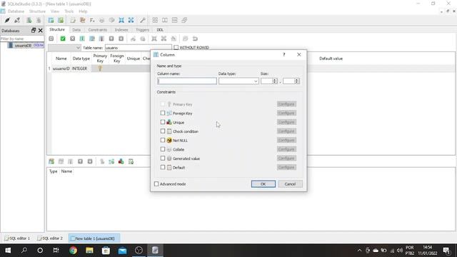Open the dropdown beside Table name

coord(64,48)
